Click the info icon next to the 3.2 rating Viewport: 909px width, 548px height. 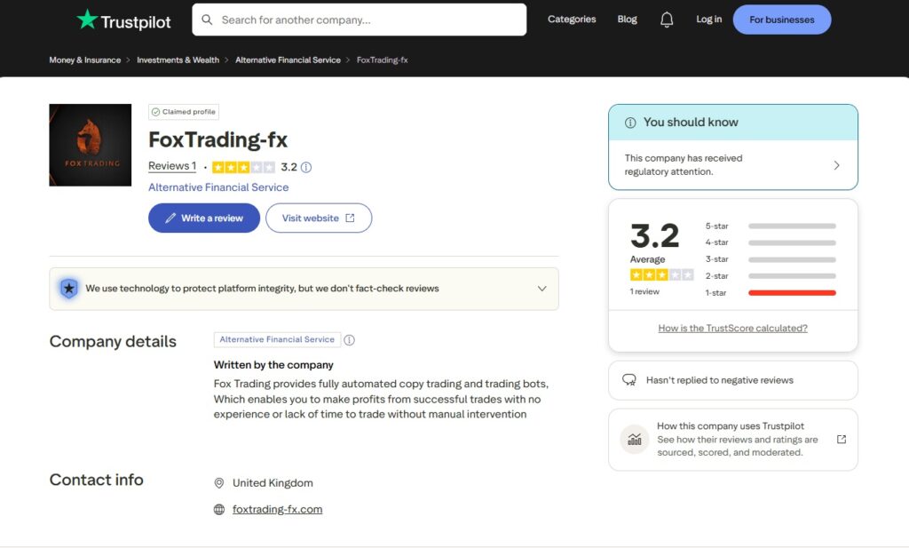[x=305, y=167]
